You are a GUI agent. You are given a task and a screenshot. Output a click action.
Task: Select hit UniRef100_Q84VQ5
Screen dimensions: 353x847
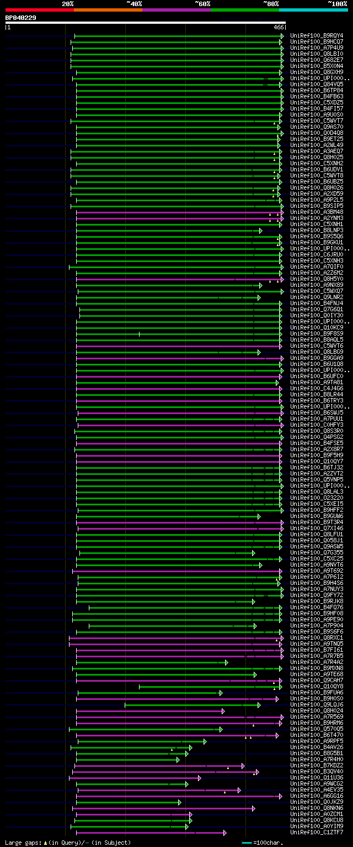317,85
